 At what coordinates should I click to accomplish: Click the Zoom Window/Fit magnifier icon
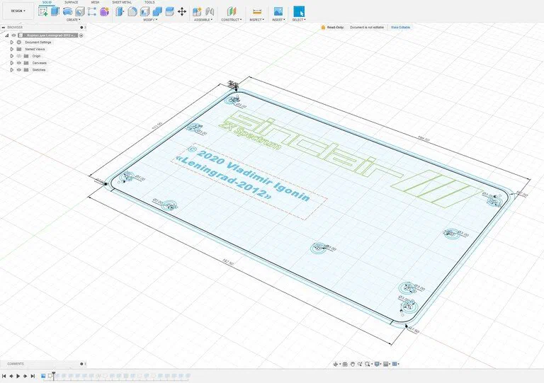pos(368,364)
